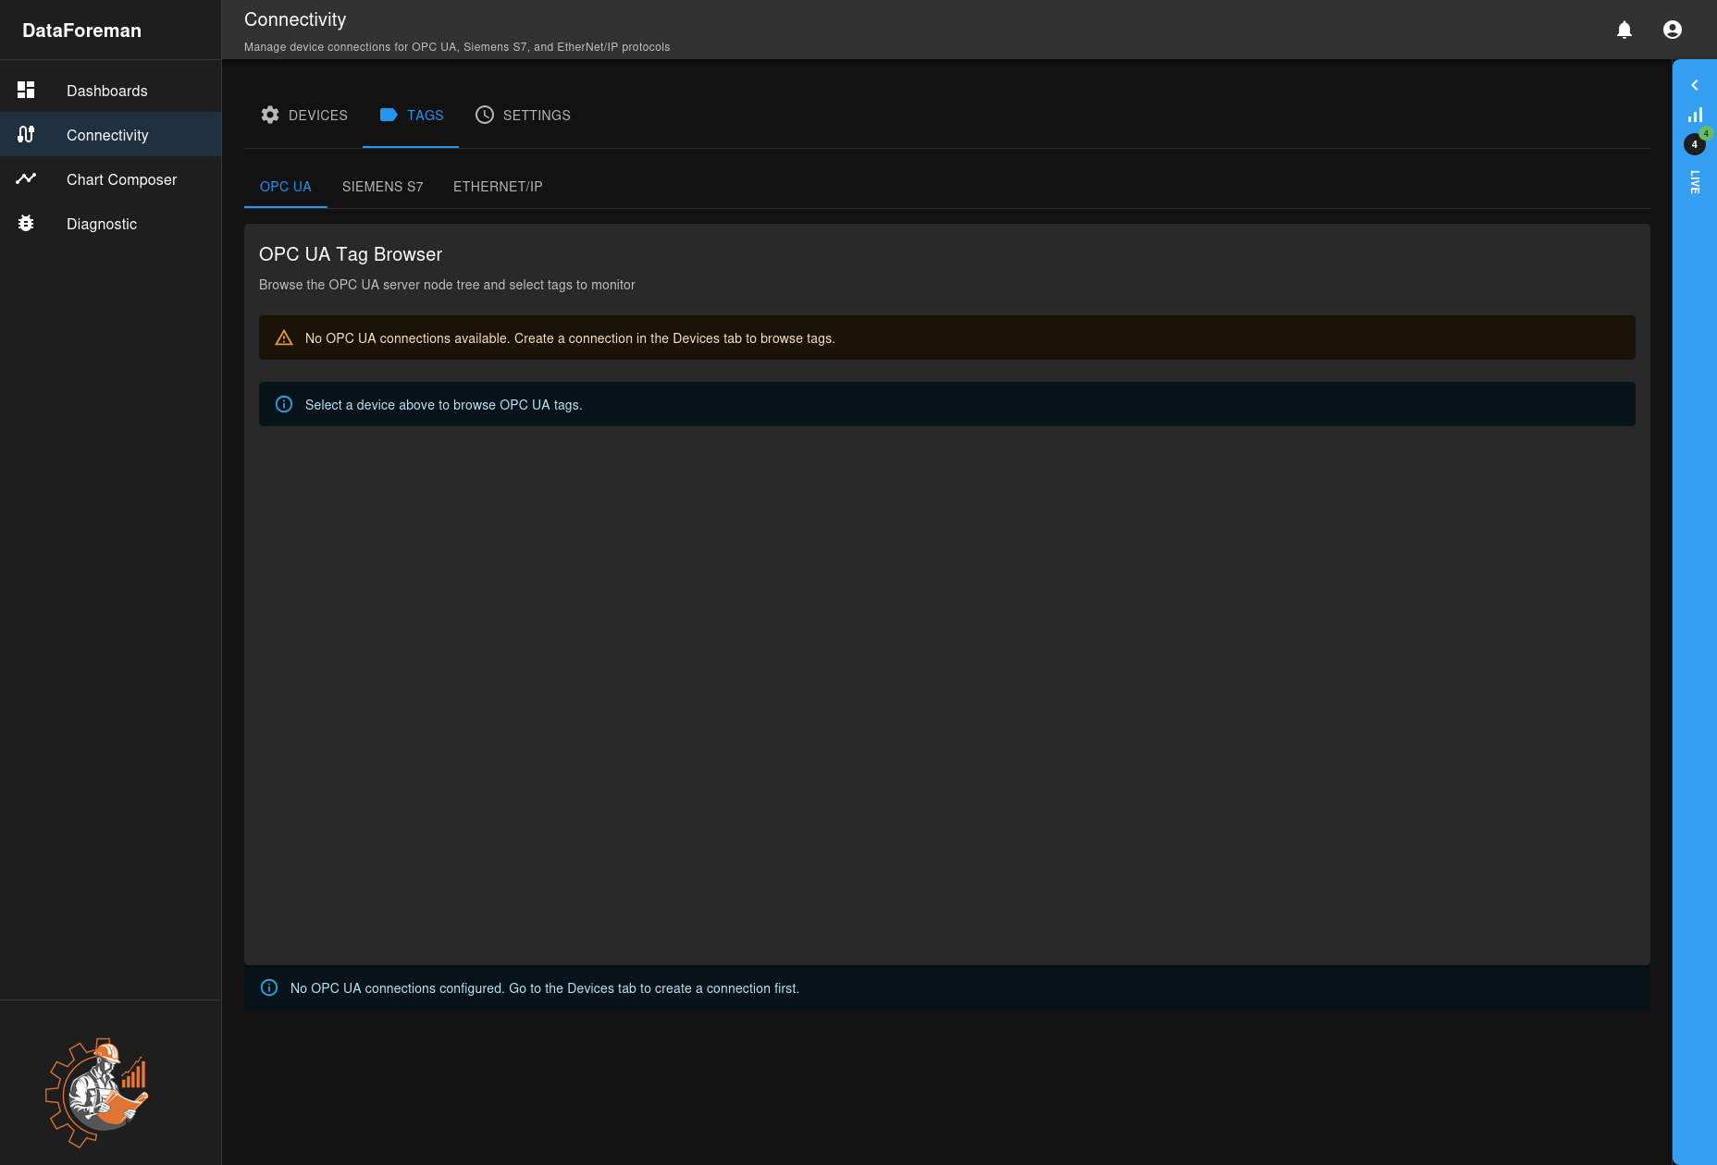The image size is (1717, 1165).
Task: Switch to the SIEMENS S7 tab
Action: click(382, 187)
